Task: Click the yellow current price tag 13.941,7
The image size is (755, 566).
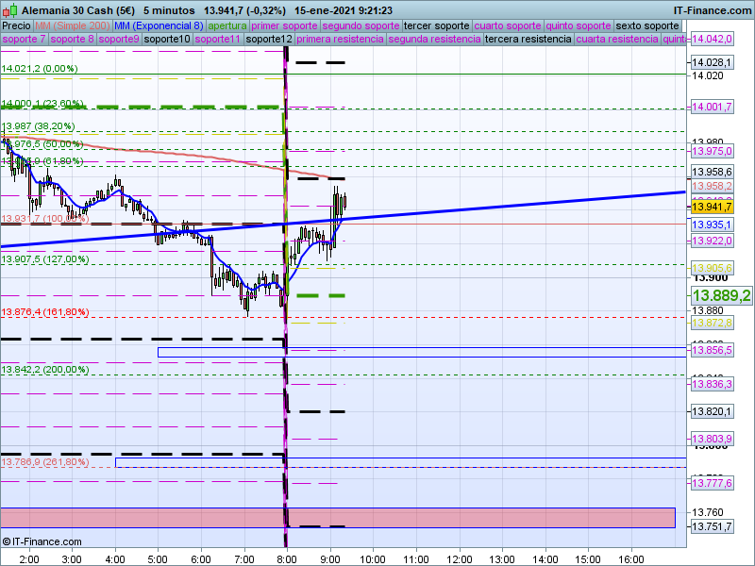Action: (712, 207)
